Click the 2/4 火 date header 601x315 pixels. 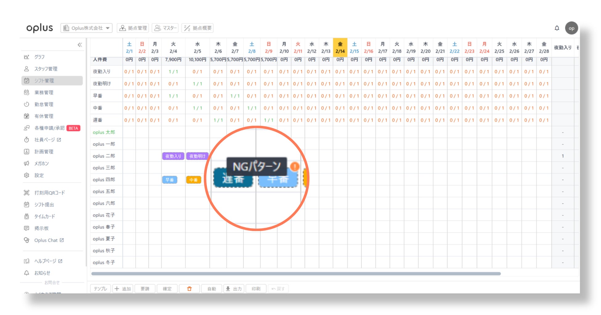pos(173,48)
